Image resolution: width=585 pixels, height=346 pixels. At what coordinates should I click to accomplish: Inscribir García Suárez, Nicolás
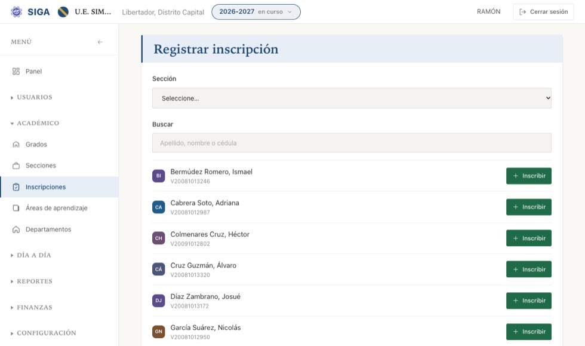point(529,332)
